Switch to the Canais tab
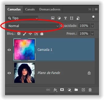 click(30, 9)
